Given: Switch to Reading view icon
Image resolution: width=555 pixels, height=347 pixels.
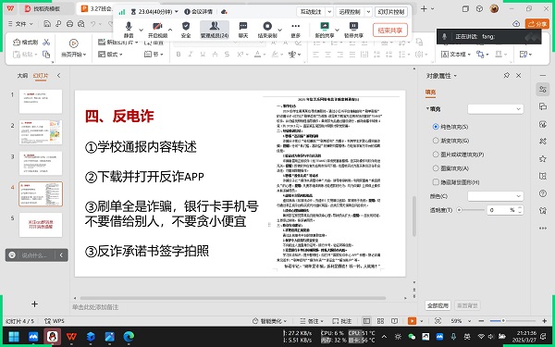Looking at the screenshot, I should click(394, 321).
